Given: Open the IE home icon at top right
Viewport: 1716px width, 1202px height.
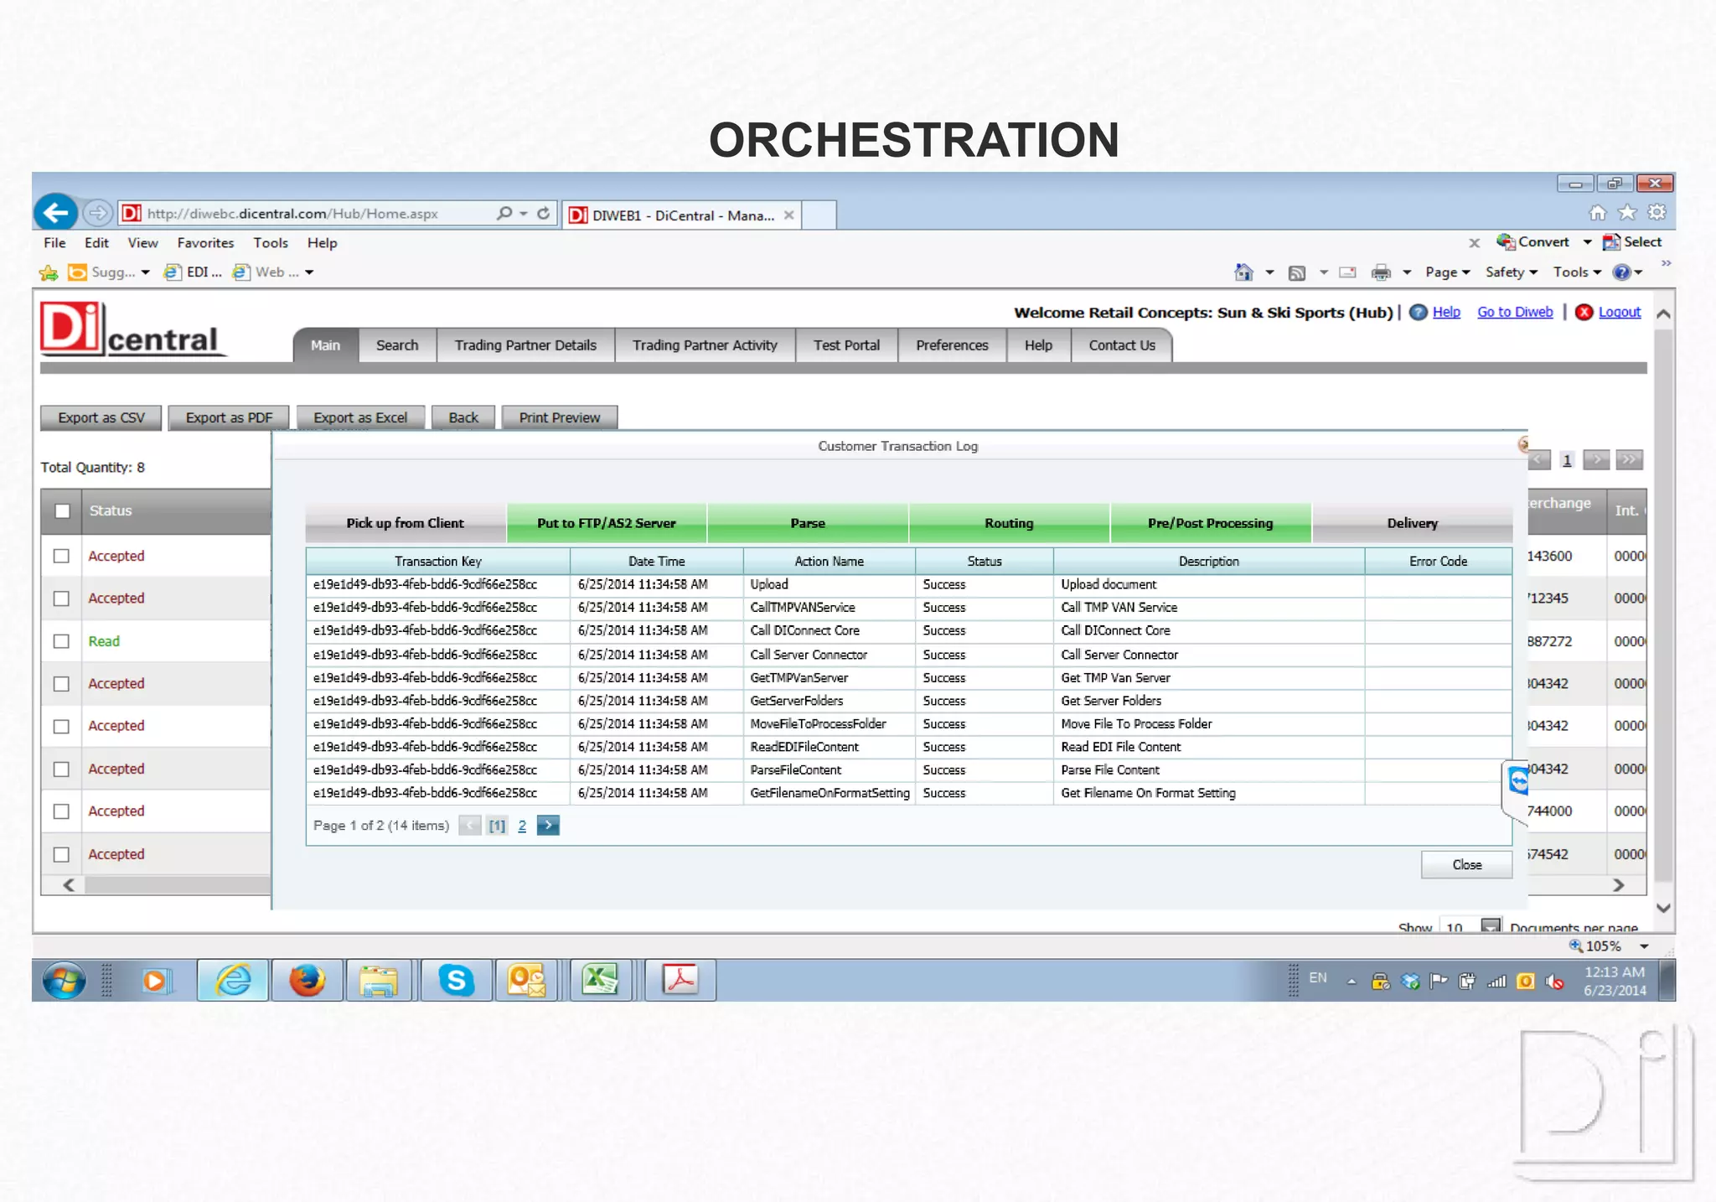Looking at the screenshot, I should [x=1598, y=213].
